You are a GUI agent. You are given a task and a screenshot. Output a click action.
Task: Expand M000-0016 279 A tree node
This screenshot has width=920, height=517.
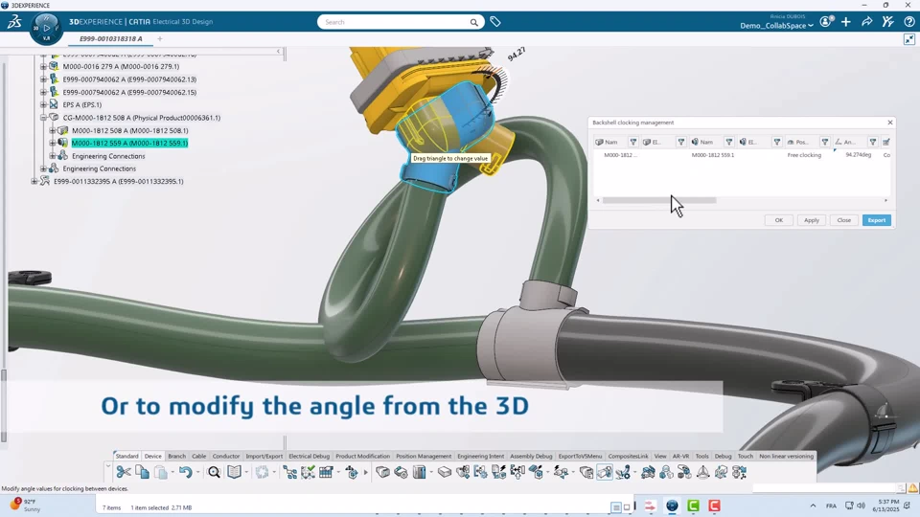click(x=43, y=66)
